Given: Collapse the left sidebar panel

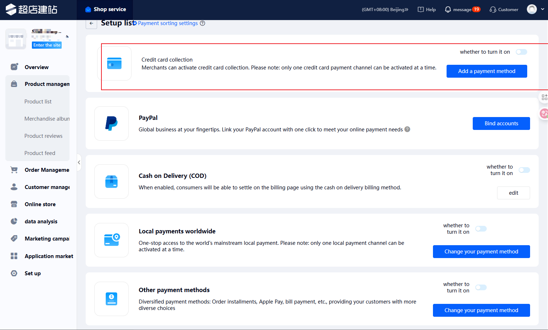Looking at the screenshot, I should point(79,162).
